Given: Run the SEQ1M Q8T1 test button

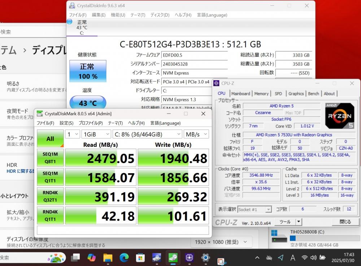Looking at the screenshot, I should 50,158.
